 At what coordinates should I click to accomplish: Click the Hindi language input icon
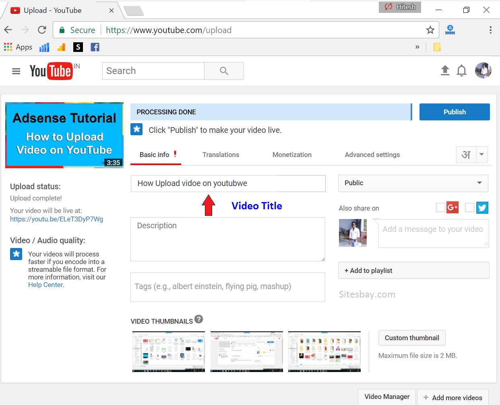[x=466, y=155]
